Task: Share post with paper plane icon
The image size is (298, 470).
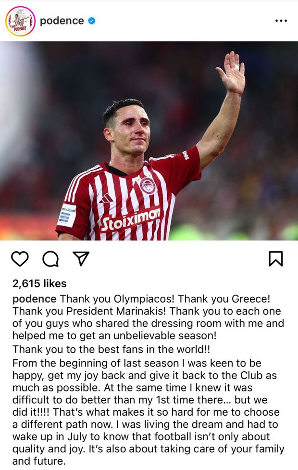Action: tap(81, 258)
